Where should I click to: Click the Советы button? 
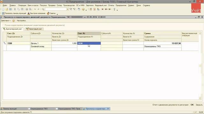pos(51,13)
